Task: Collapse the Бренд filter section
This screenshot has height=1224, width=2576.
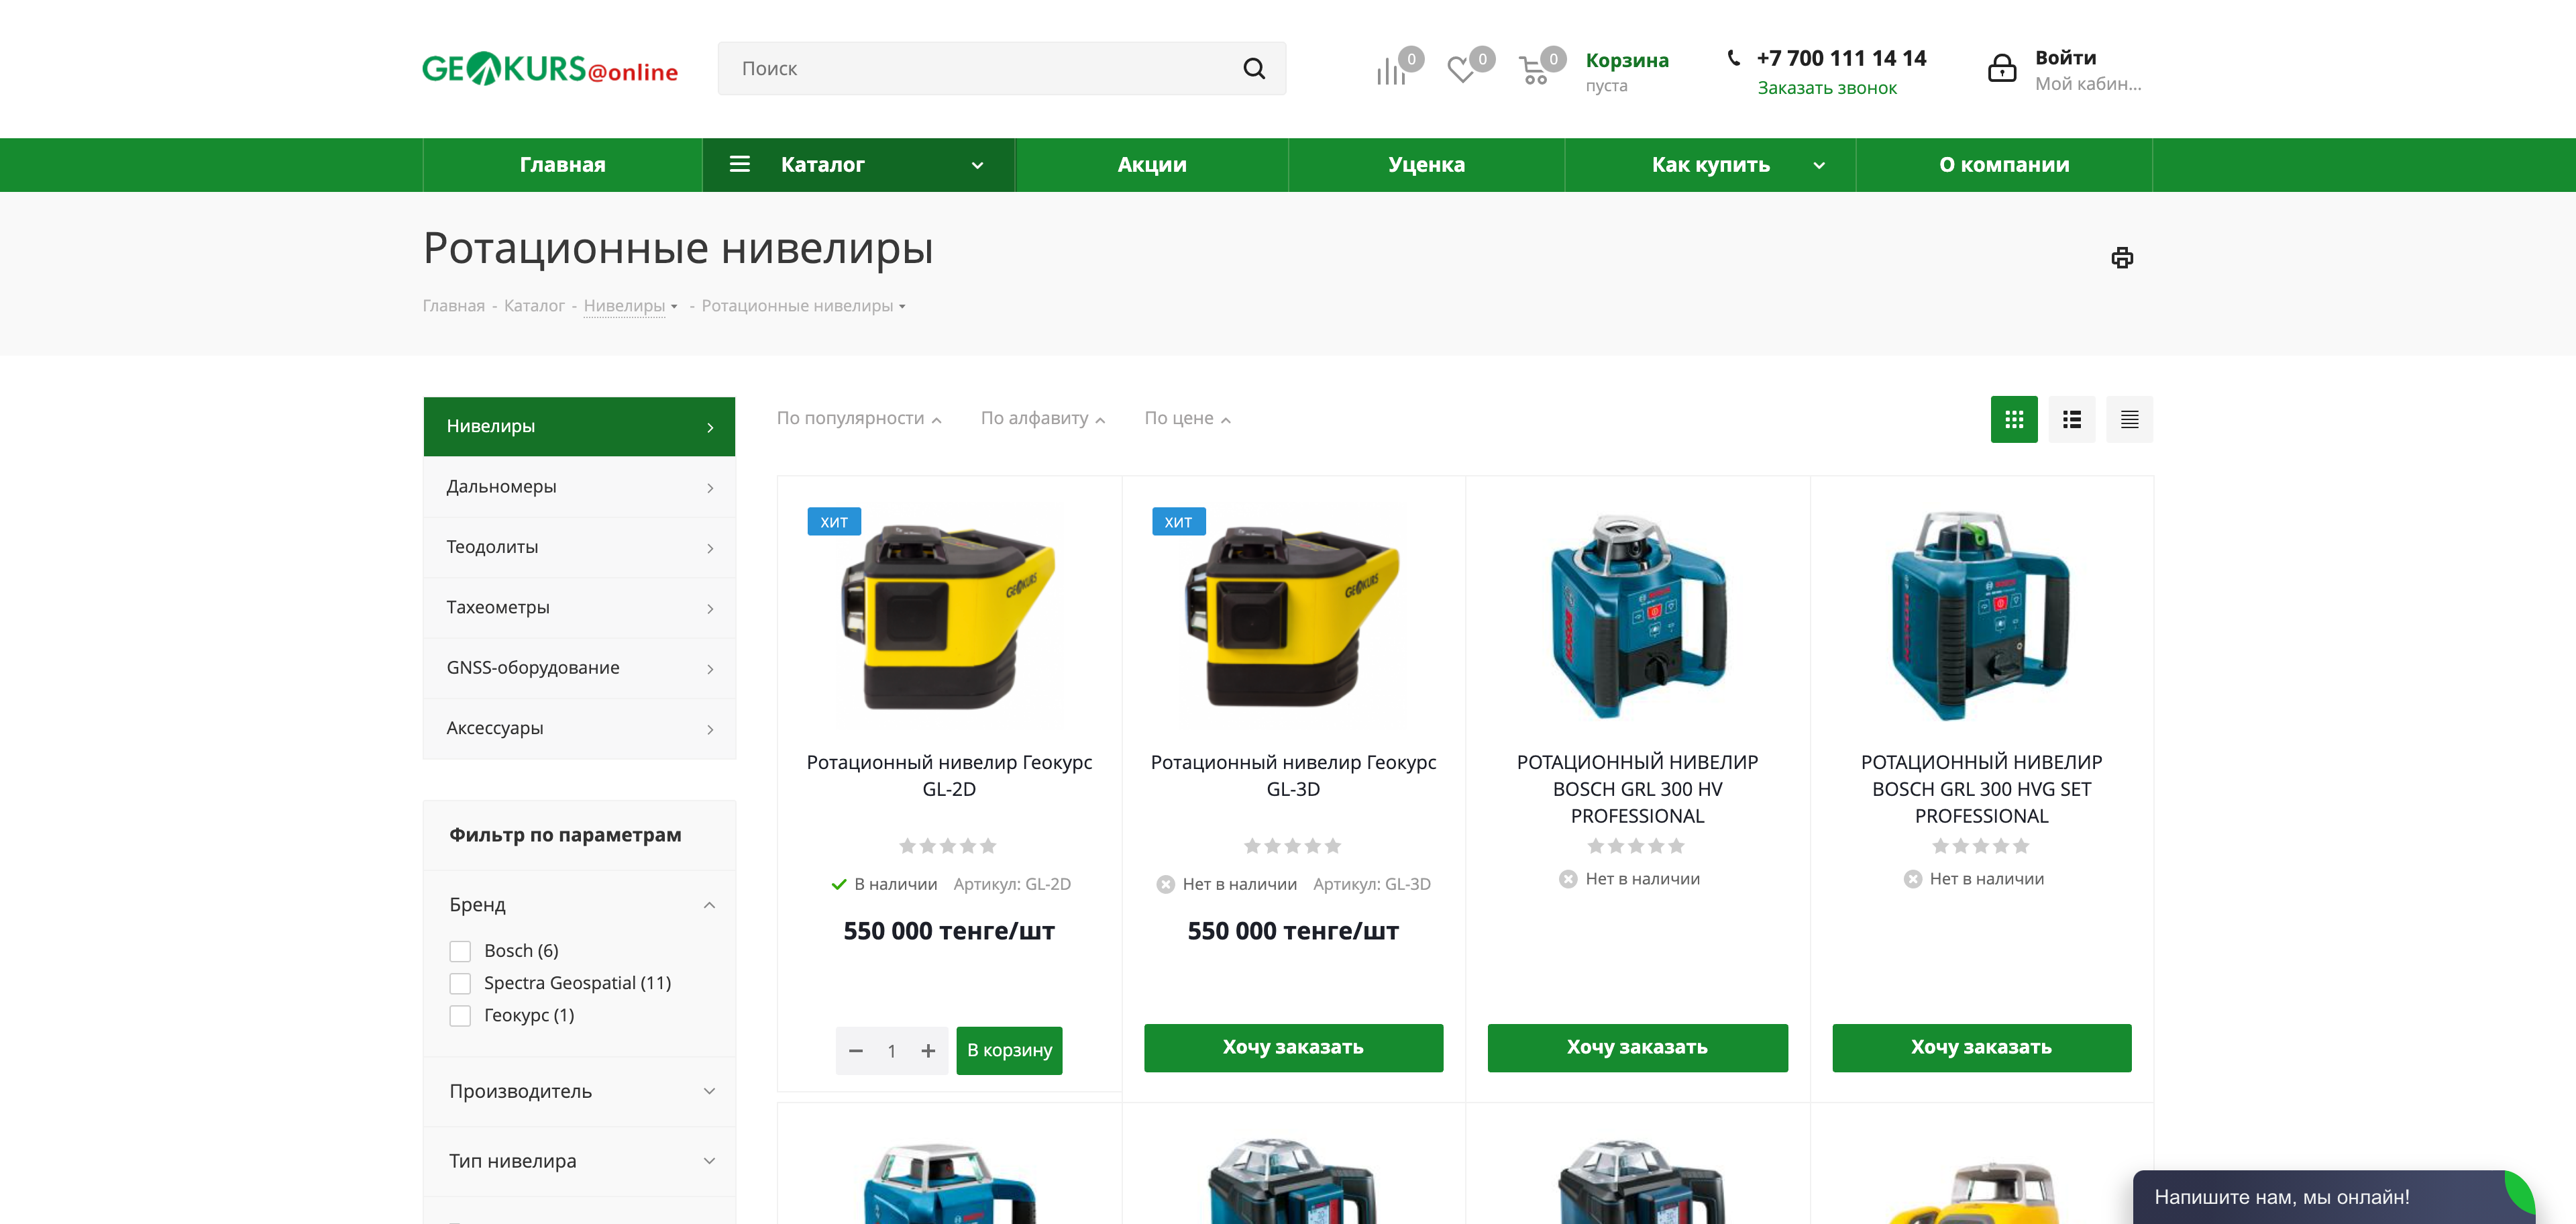Action: (709, 905)
